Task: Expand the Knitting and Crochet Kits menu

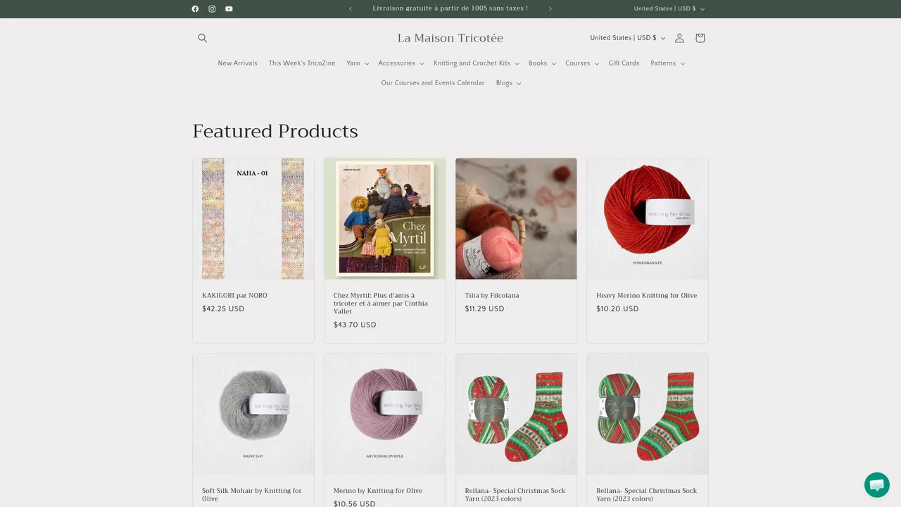Action: click(477, 63)
